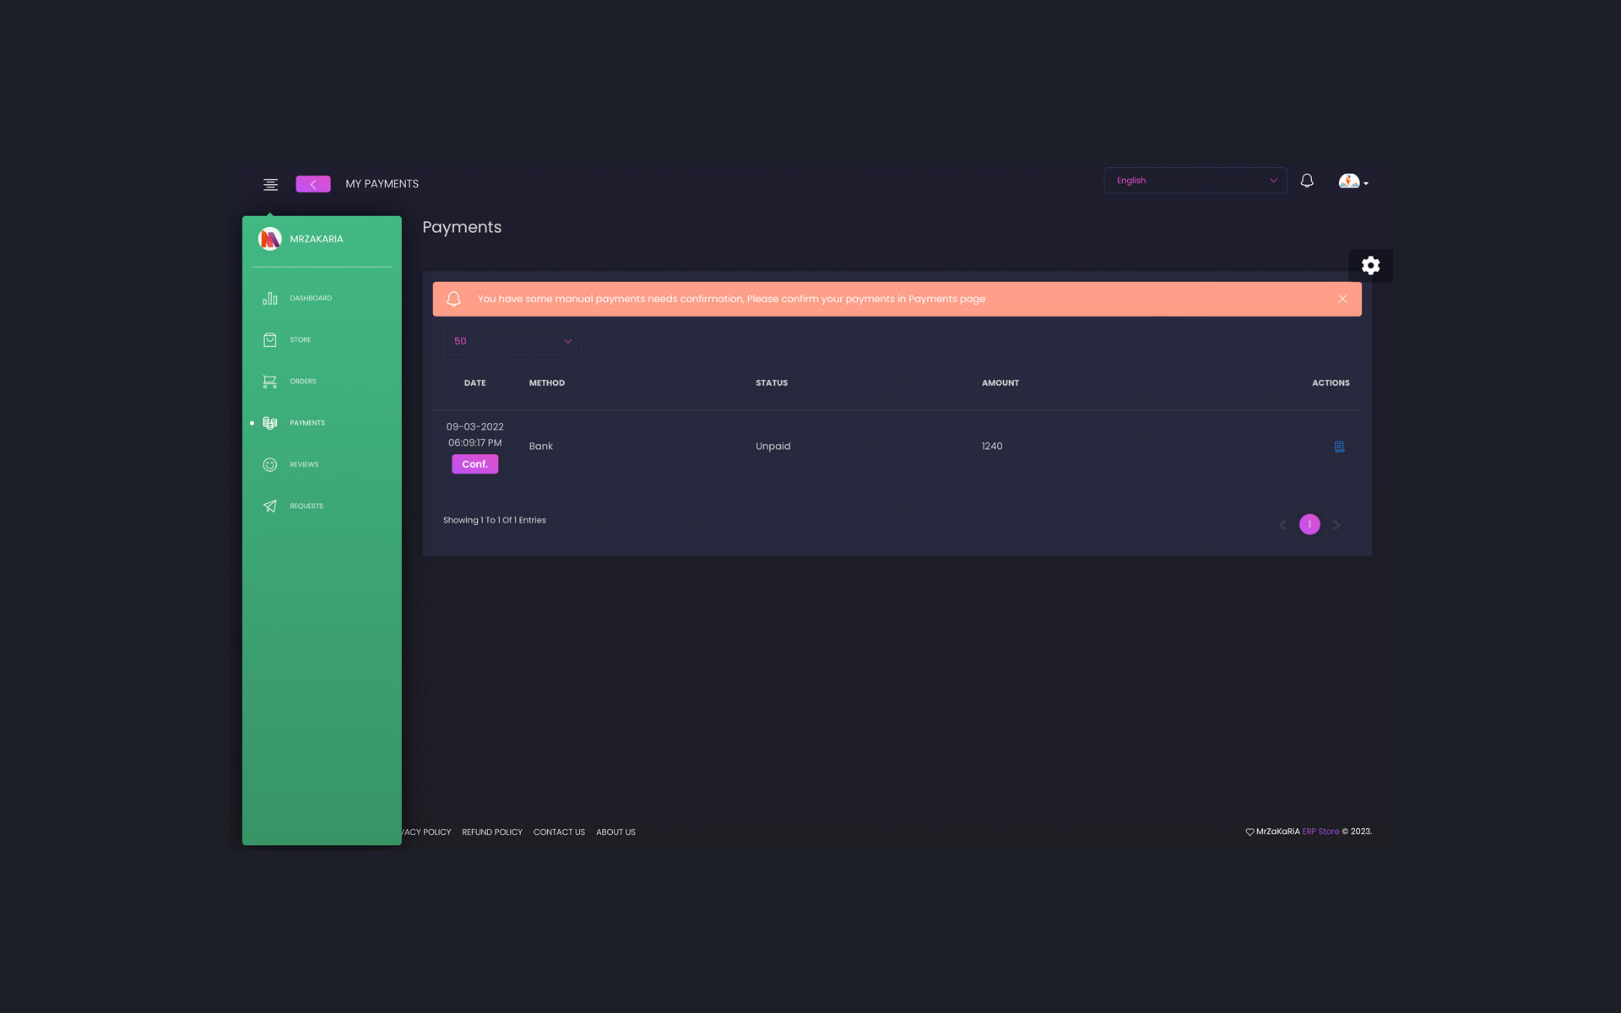Select the Store shopping bag icon
Screen dimensions: 1621x1013
pos(269,339)
